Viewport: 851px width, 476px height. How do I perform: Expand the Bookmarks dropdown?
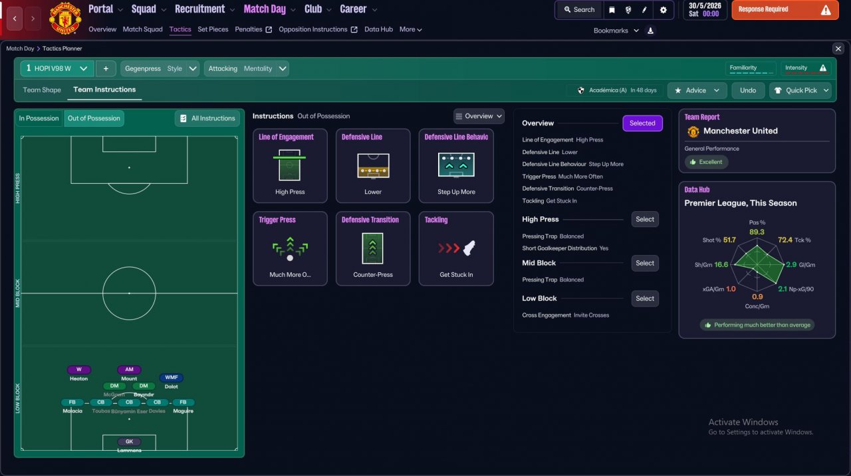[x=616, y=31]
